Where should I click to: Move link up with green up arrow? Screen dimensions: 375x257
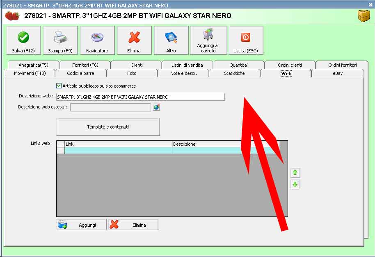pyautogui.click(x=295, y=173)
